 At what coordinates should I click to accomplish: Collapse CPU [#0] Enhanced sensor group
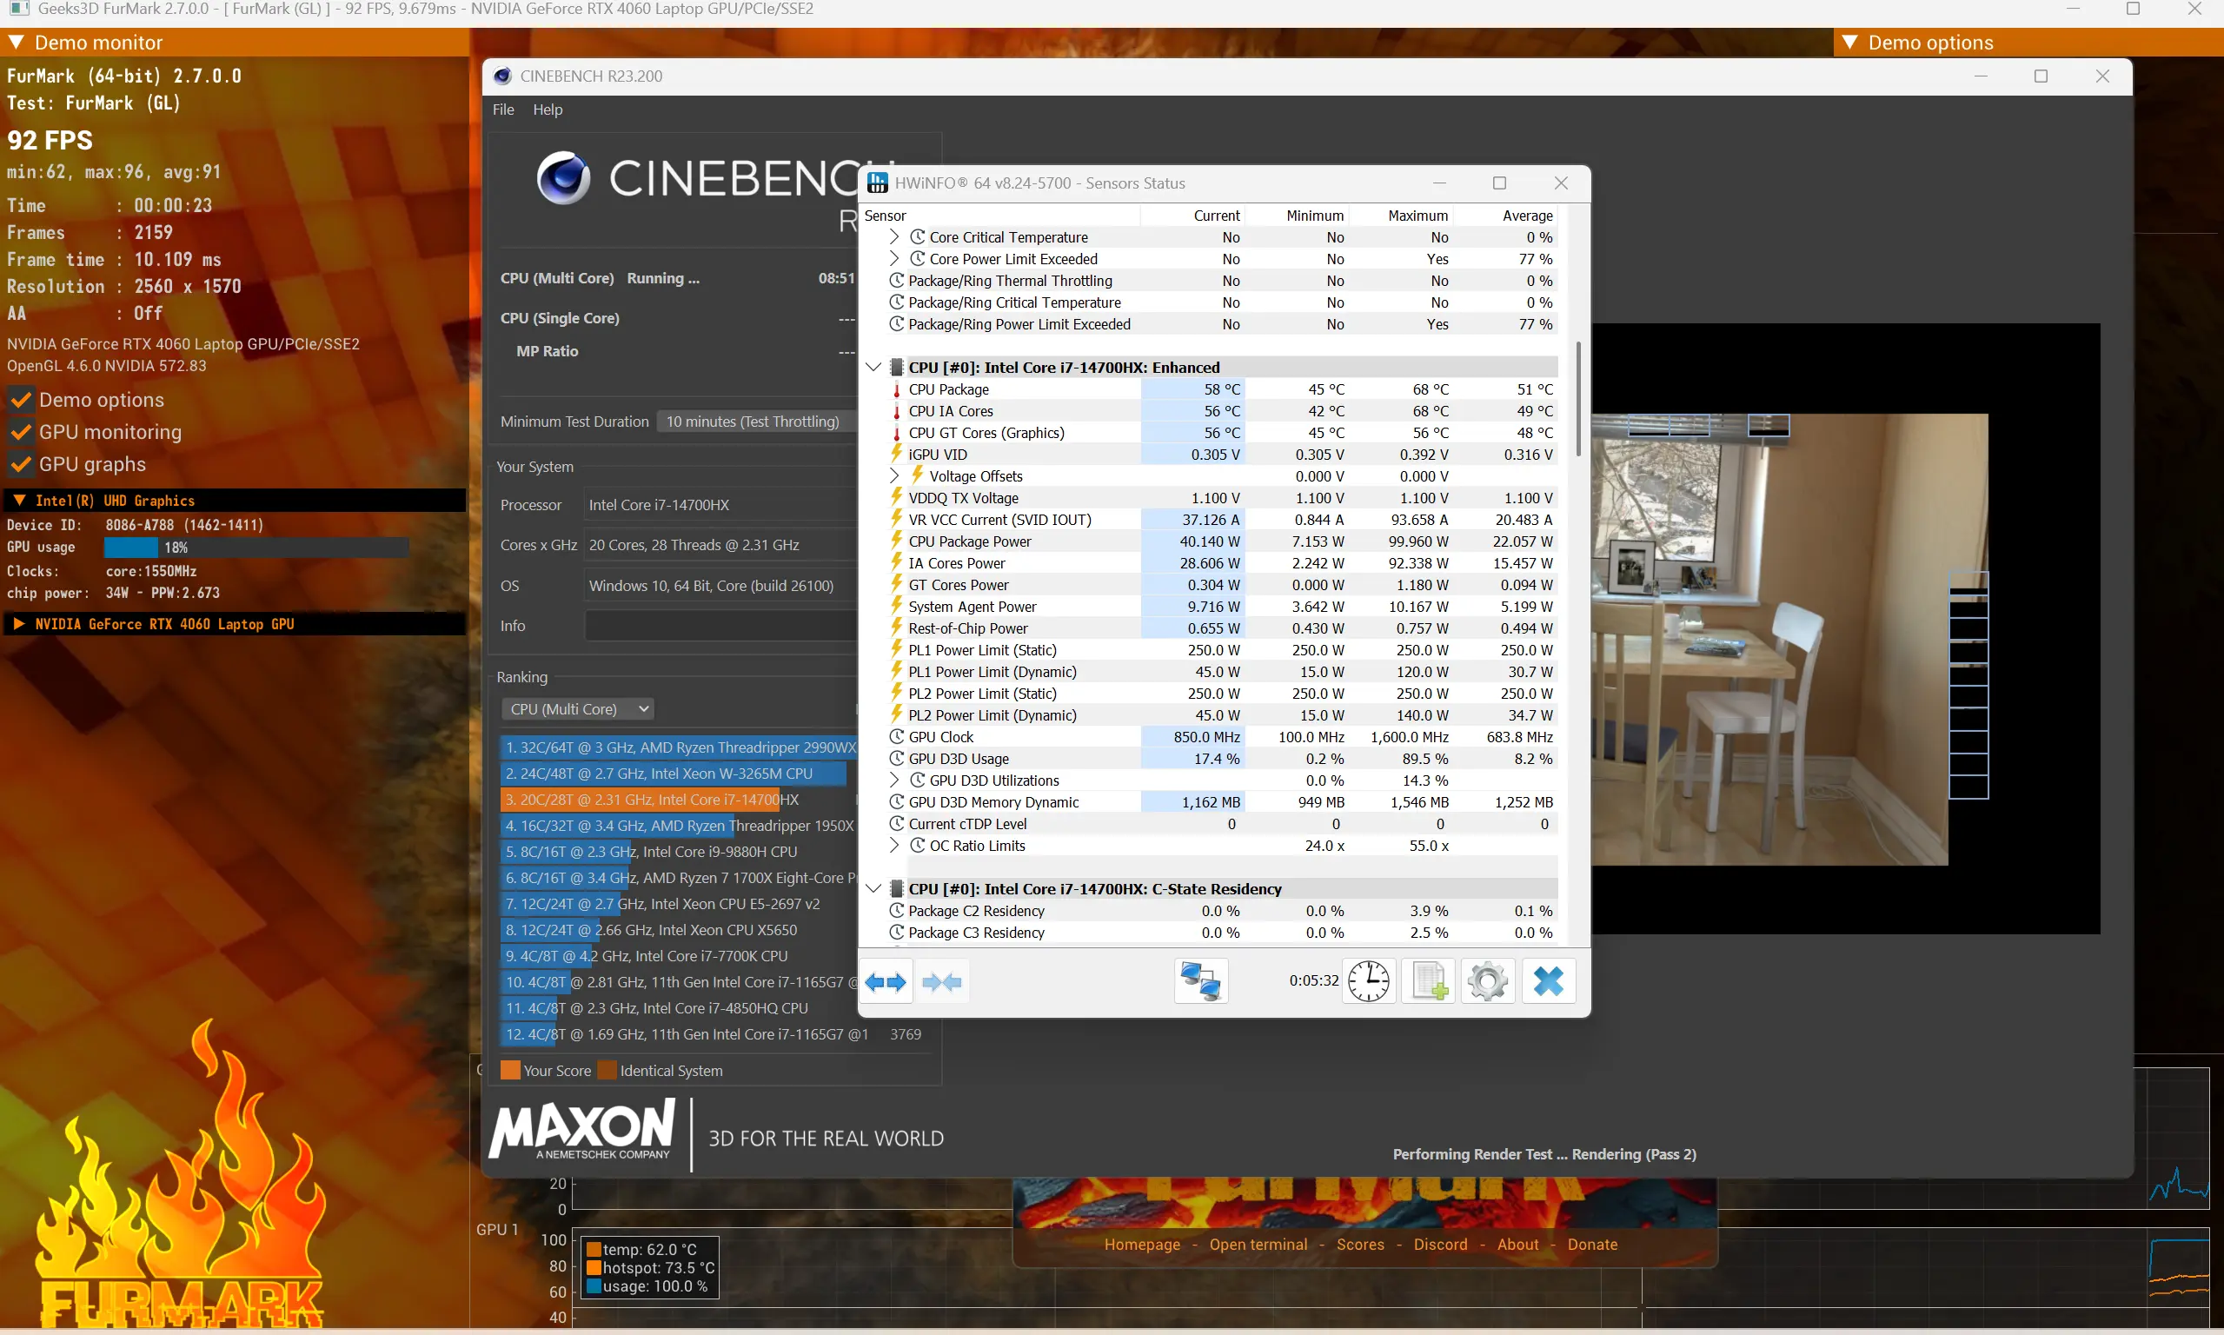click(x=873, y=367)
